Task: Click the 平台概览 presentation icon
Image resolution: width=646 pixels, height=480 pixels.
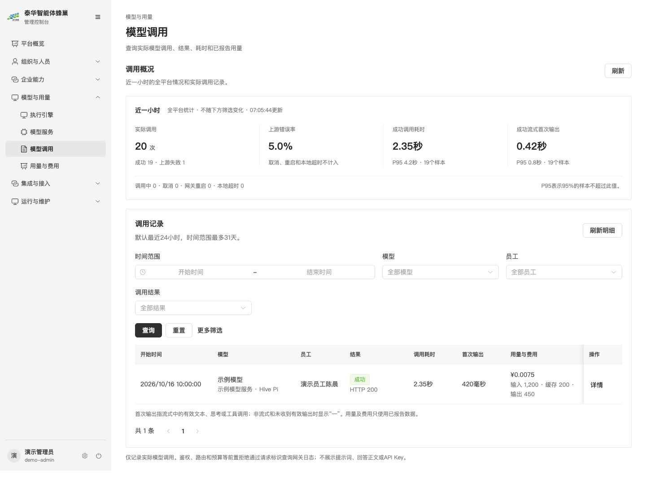Action: (15, 43)
